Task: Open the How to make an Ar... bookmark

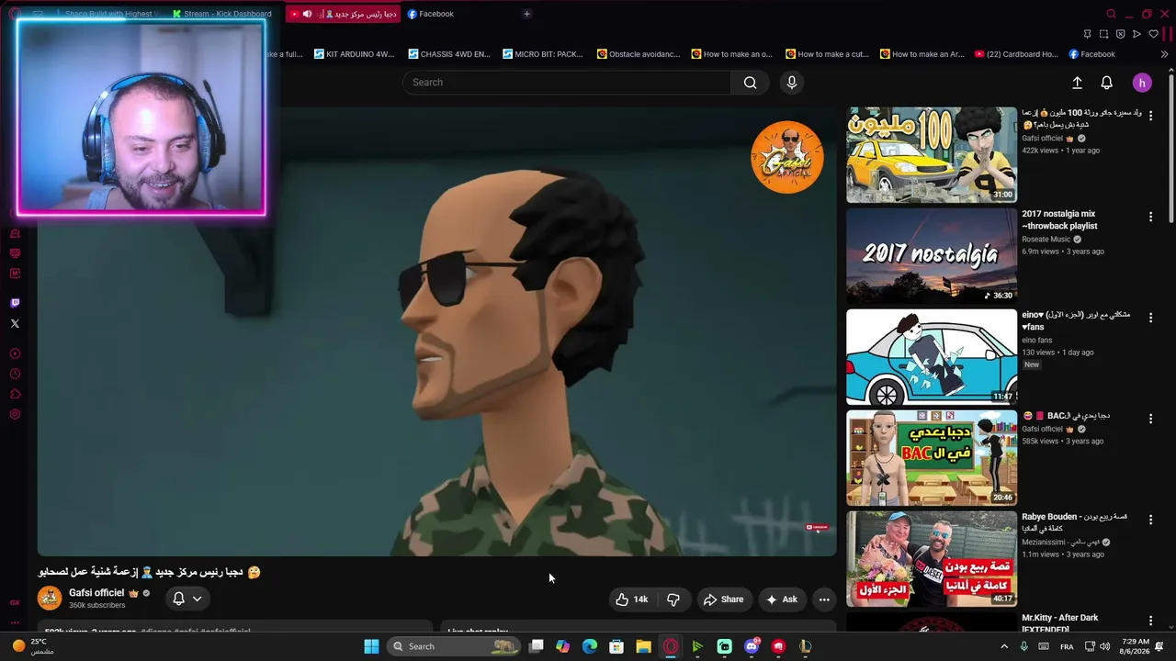Action: (922, 54)
